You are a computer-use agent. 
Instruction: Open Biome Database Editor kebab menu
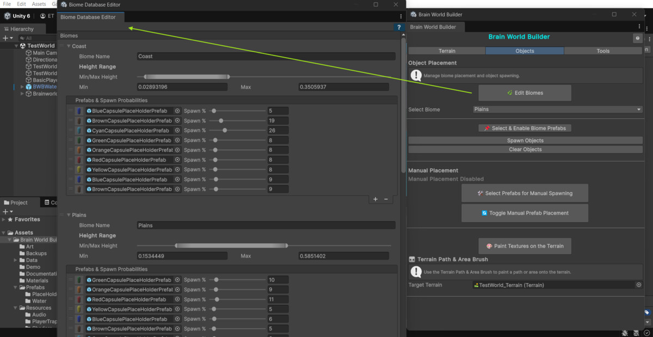(401, 17)
